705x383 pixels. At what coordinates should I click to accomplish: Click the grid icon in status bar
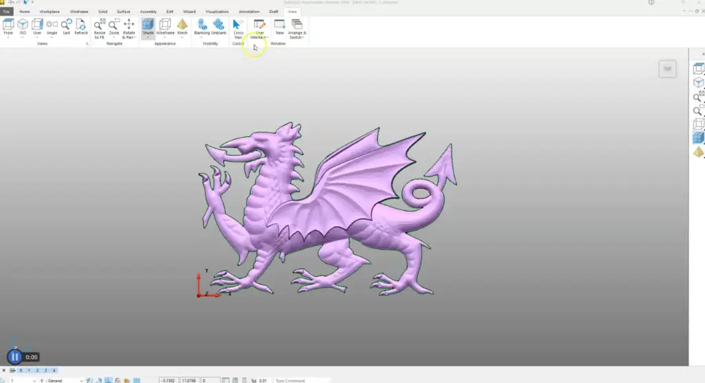pyautogui.click(x=137, y=380)
